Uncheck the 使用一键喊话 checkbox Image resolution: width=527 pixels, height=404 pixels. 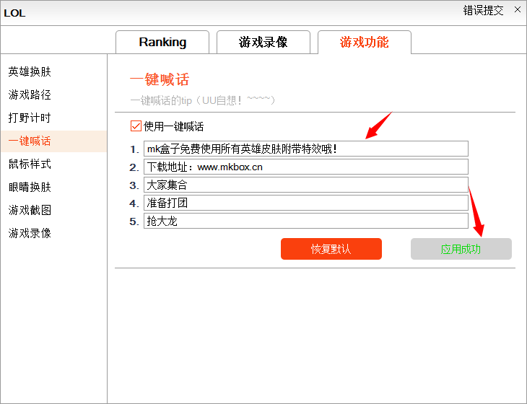[136, 126]
